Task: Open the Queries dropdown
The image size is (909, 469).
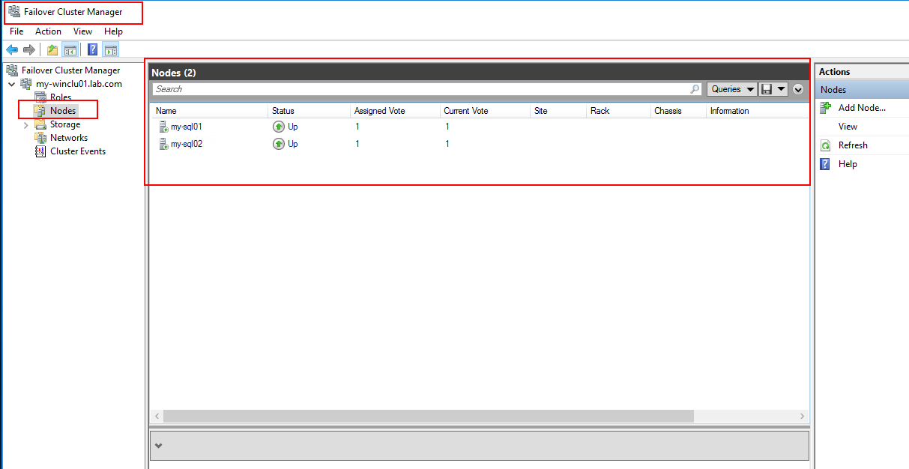Action: tap(732, 89)
